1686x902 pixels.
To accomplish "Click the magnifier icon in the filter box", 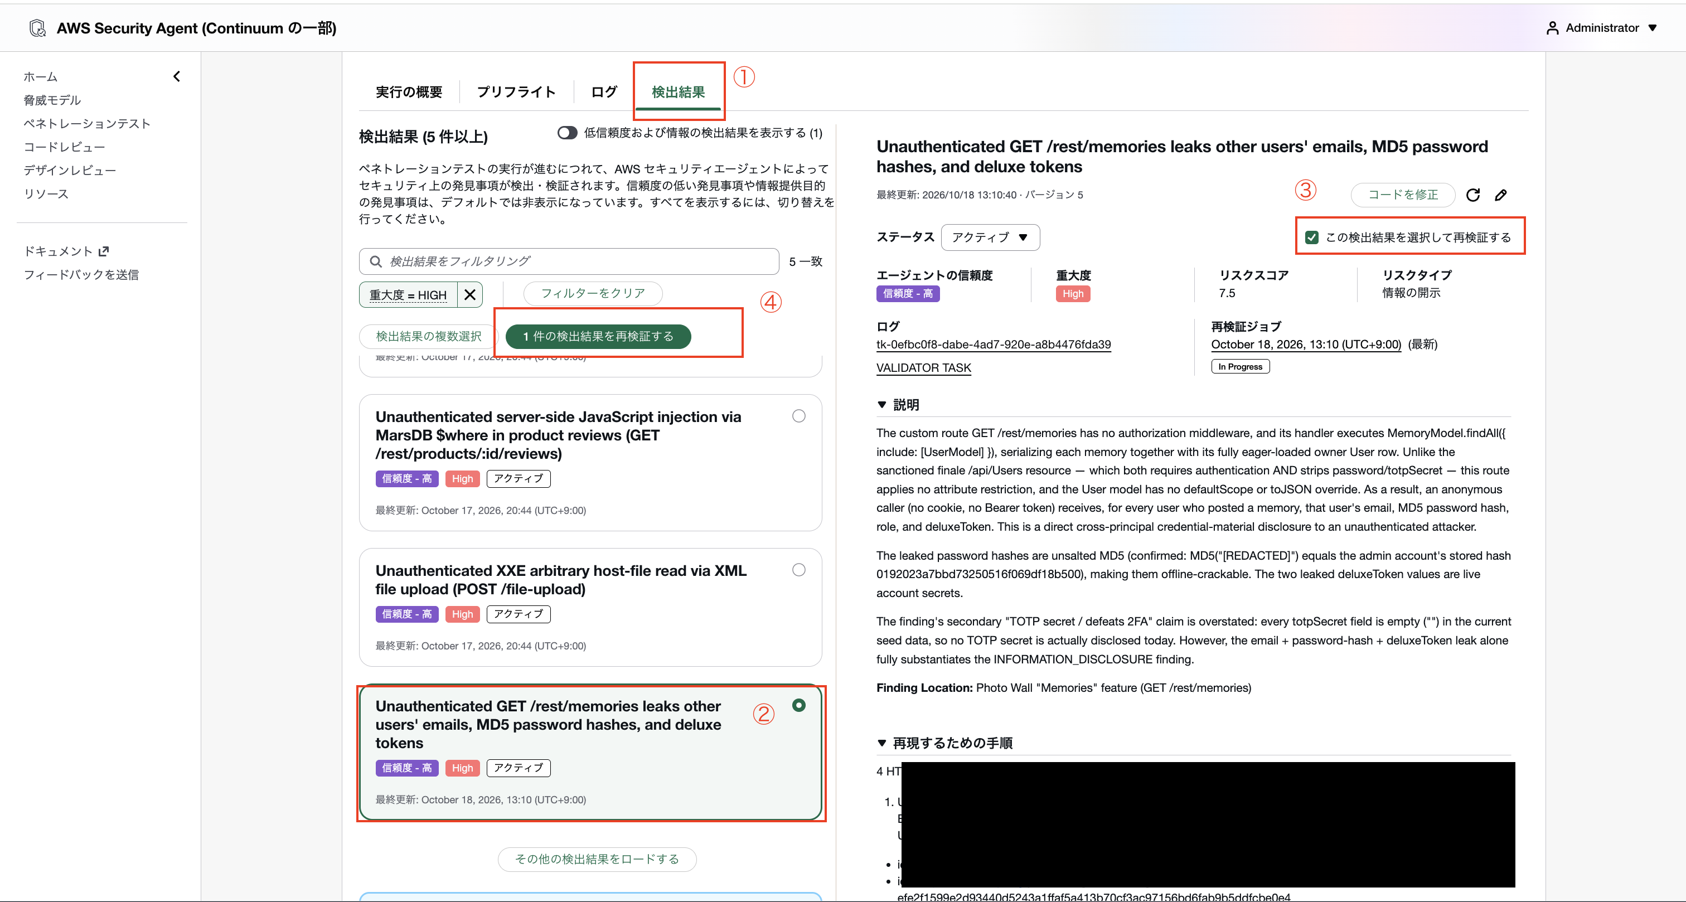I will pyautogui.click(x=376, y=261).
